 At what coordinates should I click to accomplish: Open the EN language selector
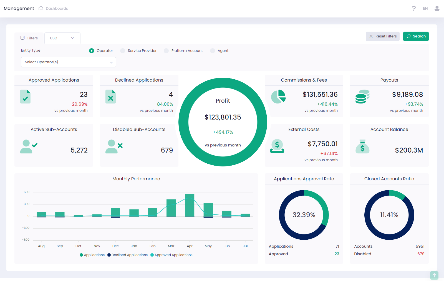(425, 8)
